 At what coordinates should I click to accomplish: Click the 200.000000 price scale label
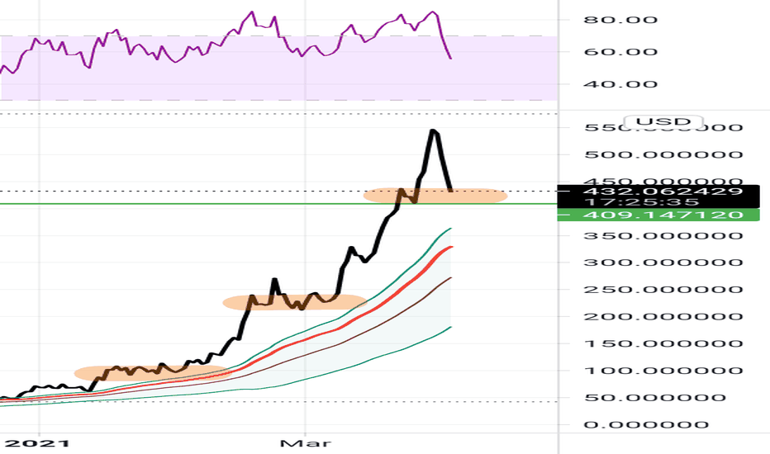point(663,316)
